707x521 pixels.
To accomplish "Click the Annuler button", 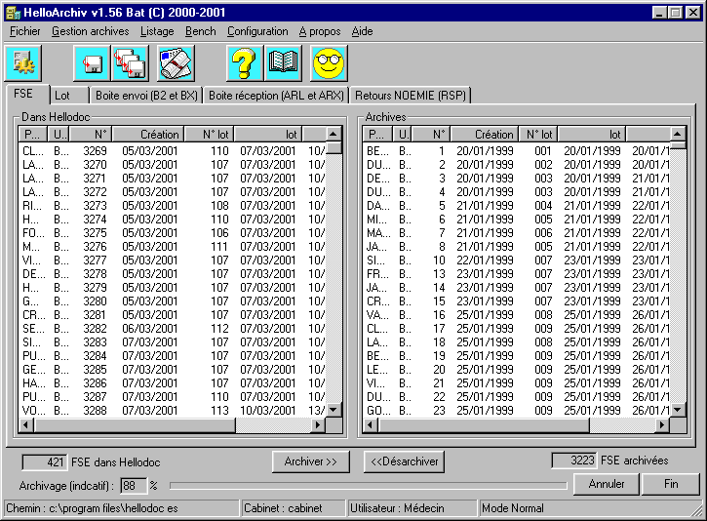I will click(606, 484).
